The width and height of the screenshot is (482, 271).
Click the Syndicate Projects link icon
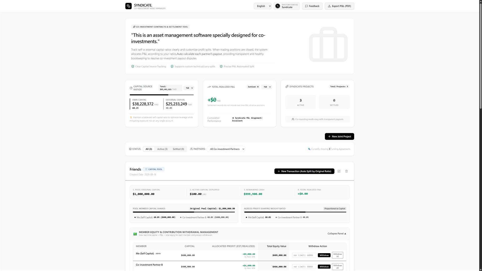tap(287, 87)
